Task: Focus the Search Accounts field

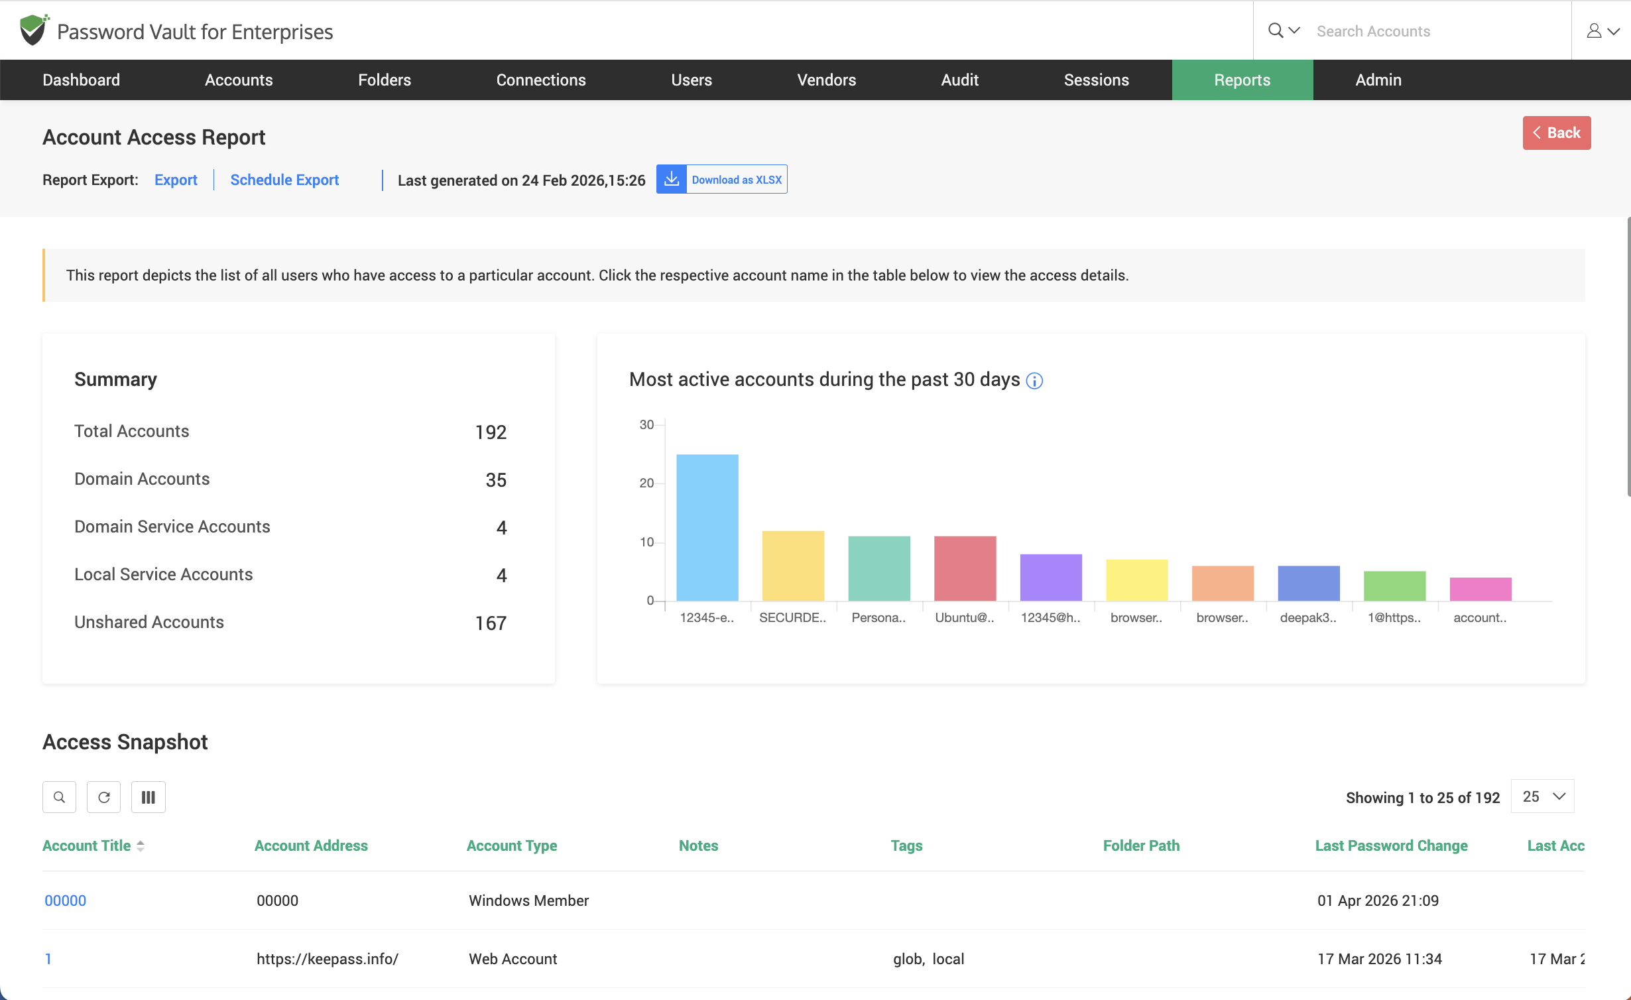Action: [1439, 31]
